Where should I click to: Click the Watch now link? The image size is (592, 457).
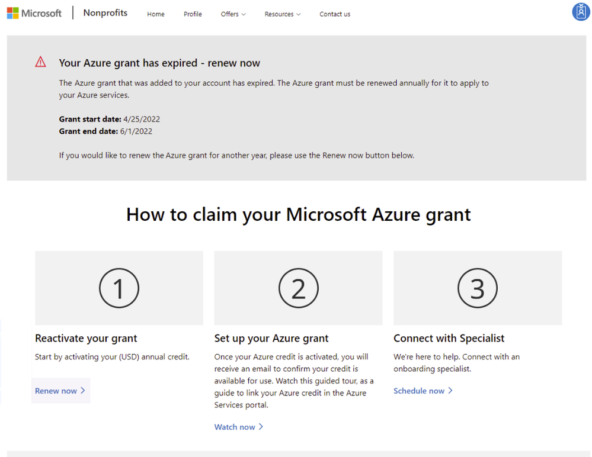(239, 427)
